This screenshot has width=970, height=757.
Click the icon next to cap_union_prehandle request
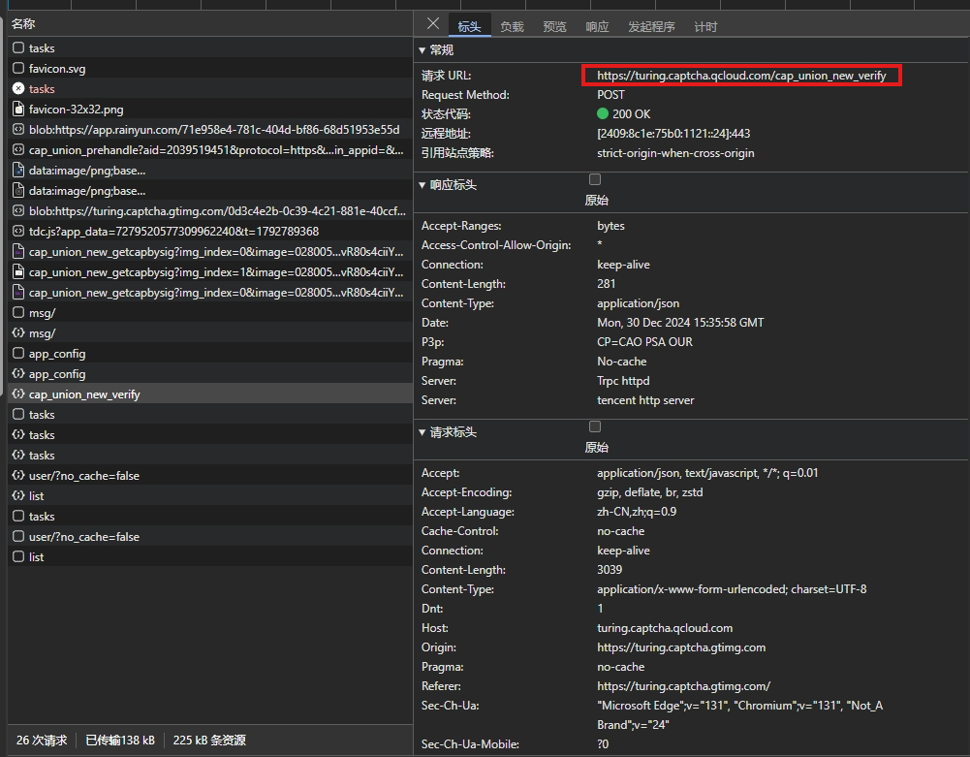coord(18,150)
